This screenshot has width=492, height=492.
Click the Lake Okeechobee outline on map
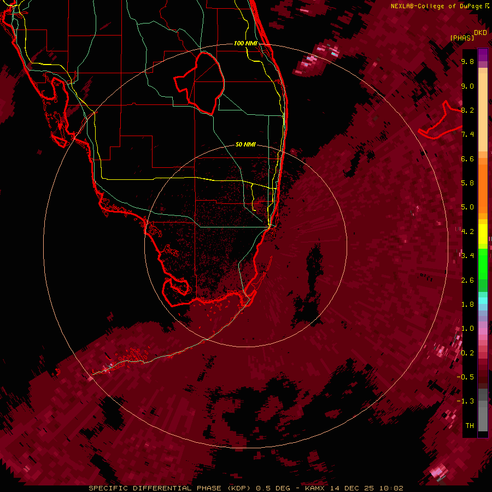pos(199,83)
